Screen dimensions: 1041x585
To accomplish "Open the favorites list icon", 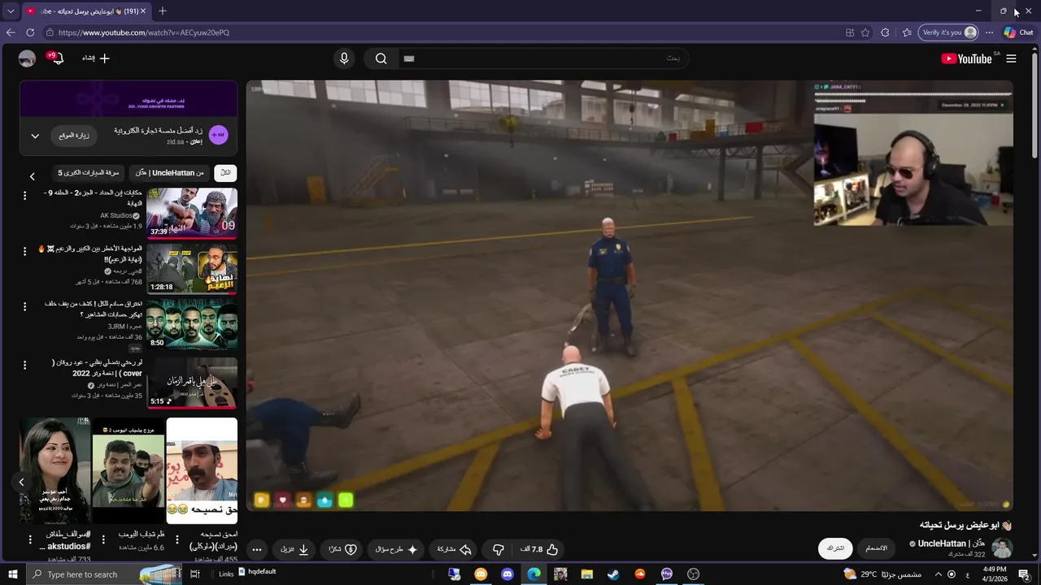I will click(x=907, y=32).
